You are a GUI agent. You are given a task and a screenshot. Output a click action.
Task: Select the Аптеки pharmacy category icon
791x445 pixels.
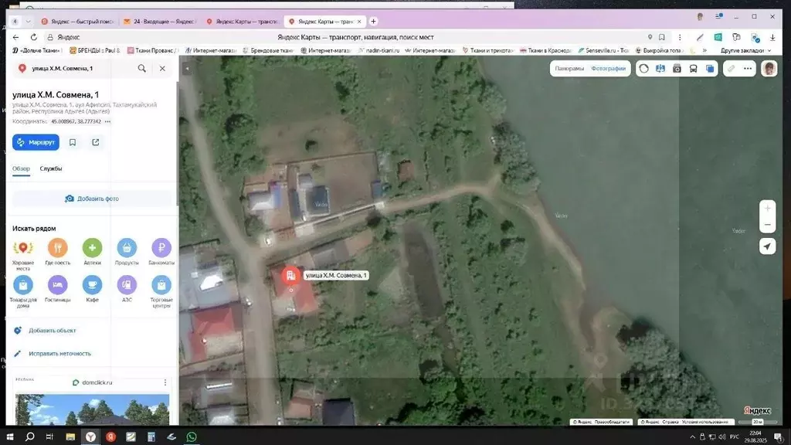tap(93, 248)
